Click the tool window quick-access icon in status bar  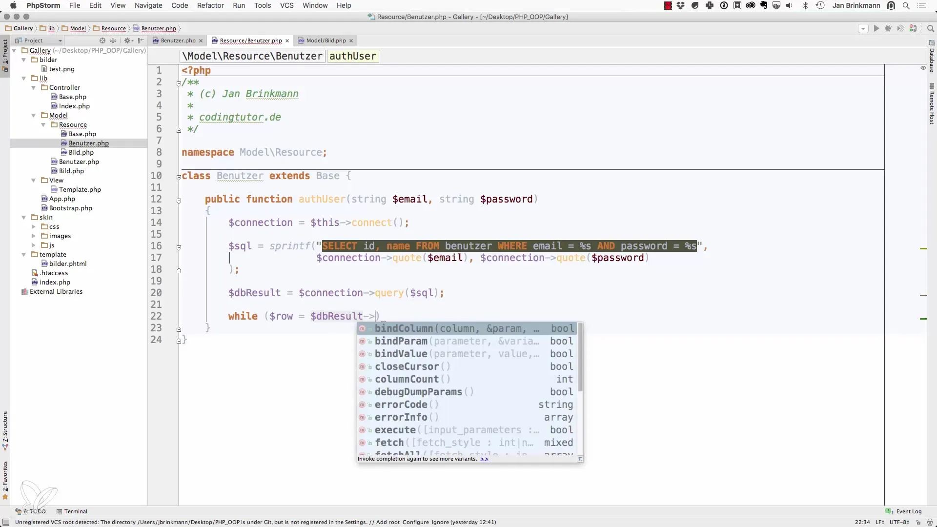[6, 522]
